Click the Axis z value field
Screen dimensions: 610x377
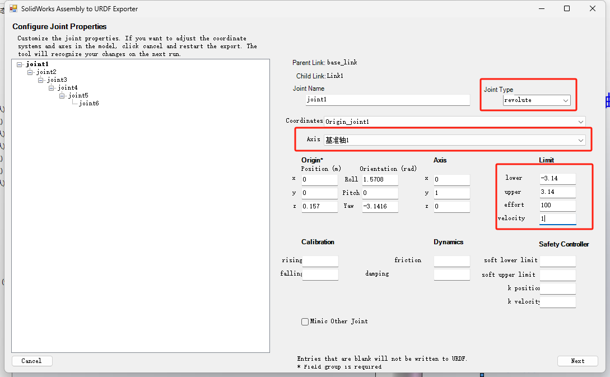point(451,207)
